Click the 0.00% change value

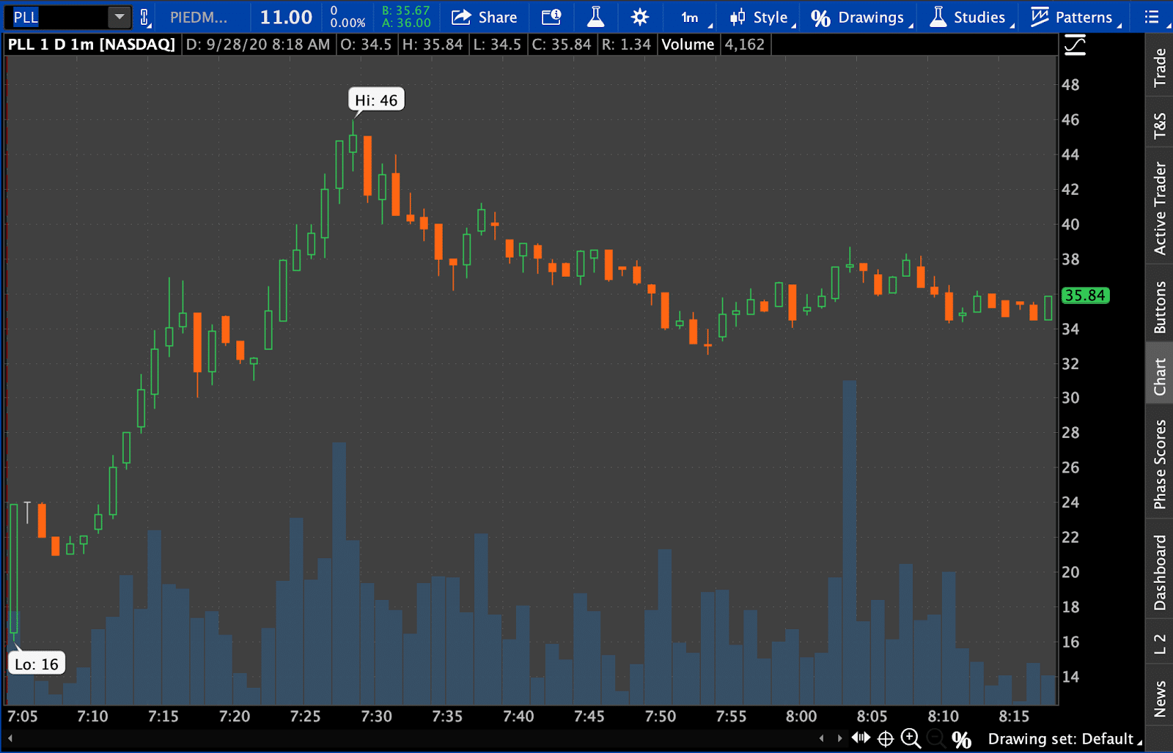[348, 23]
